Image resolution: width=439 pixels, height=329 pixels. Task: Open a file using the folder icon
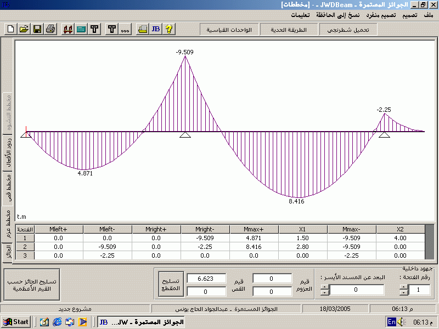pos(24,29)
